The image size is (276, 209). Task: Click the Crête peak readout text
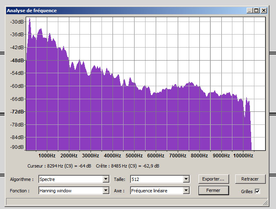click(128, 166)
